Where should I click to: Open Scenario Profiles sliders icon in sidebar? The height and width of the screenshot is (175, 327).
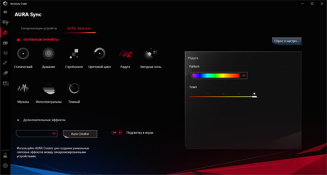click(5, 53)
